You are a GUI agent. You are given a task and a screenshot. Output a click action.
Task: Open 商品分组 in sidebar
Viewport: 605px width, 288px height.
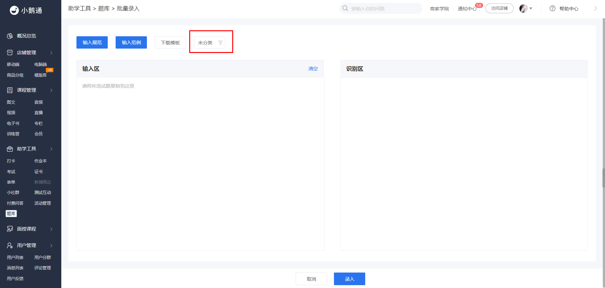pyautogui.click(x=15, y=75)
